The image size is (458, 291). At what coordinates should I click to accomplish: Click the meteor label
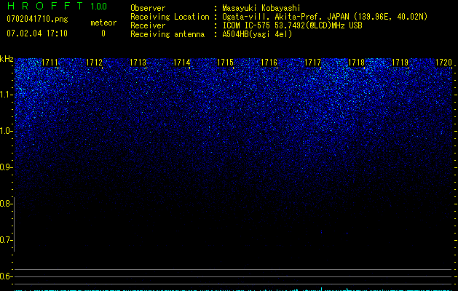(103, 23)
